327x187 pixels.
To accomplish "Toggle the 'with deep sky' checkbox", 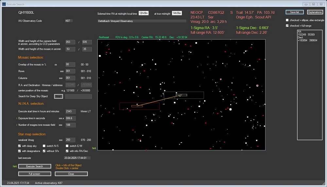I will point(20,146).
